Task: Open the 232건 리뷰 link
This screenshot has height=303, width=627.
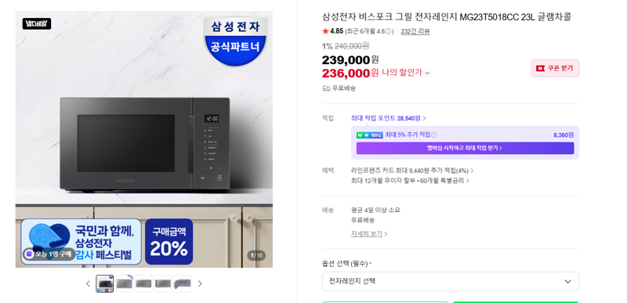Action: [415, 31]
